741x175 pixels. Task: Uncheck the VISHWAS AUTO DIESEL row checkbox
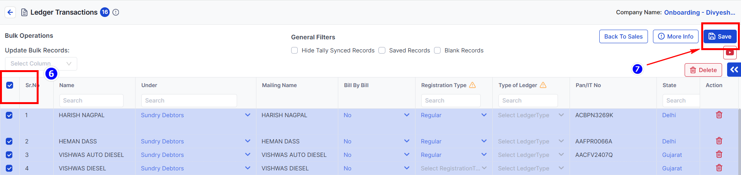click(x=9, y=155)
